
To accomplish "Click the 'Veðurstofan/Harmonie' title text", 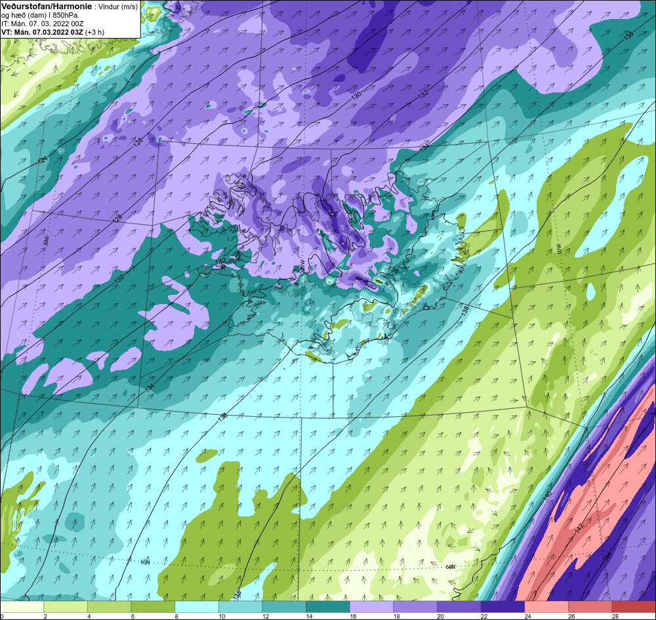I will coord(46,7).
